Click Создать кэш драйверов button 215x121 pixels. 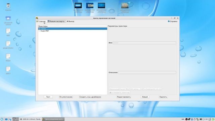pos(90,97)
